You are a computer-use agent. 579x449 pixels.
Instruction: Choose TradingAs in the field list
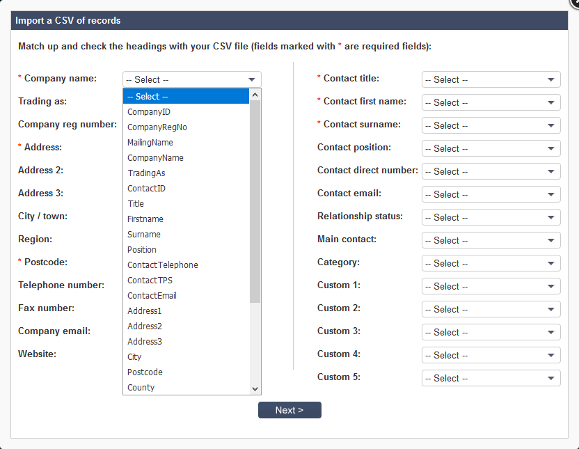pos(146,173)
